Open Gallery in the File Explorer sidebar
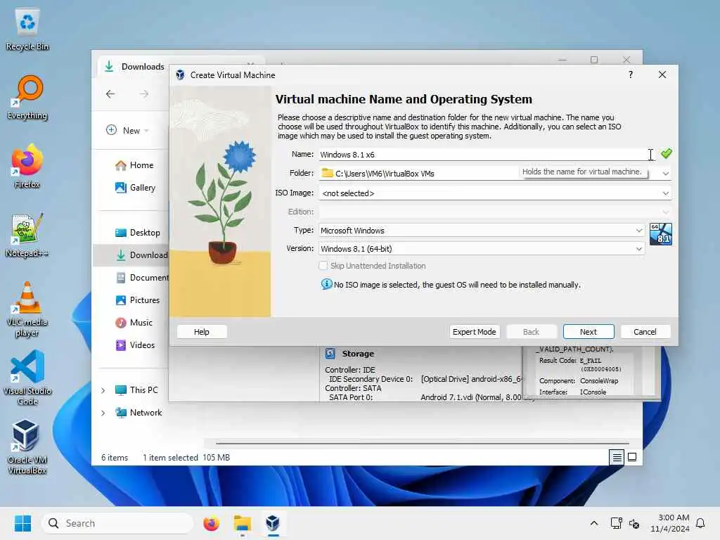 click(136, 187)
